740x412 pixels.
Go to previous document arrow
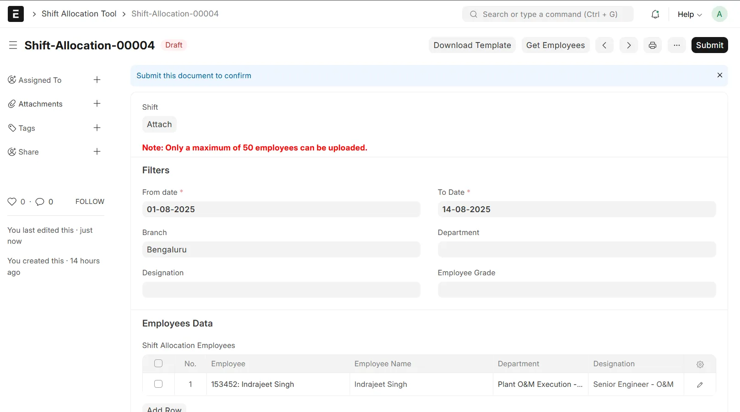point(605,45)
